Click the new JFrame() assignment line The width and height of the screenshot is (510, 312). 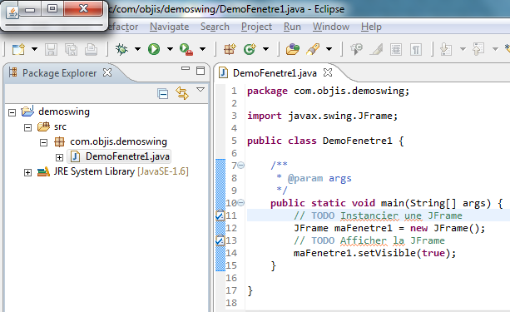coord(389,228)
